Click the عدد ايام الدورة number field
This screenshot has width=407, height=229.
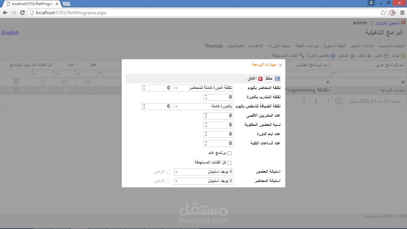coord(218,134)
